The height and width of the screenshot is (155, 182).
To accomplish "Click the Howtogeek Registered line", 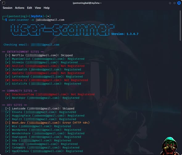I will 43,137.
